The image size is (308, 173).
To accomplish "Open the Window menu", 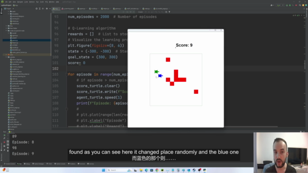I will (x=51, y=2).
